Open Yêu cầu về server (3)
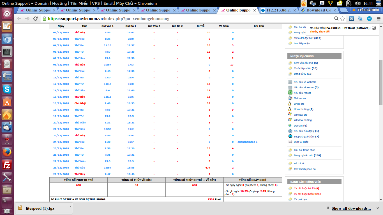 pos(306,87)
